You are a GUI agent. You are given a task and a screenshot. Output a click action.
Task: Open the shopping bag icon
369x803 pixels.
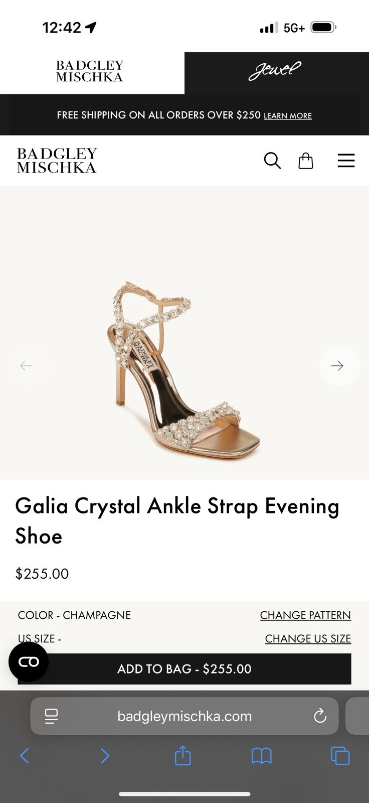(306, 161)
